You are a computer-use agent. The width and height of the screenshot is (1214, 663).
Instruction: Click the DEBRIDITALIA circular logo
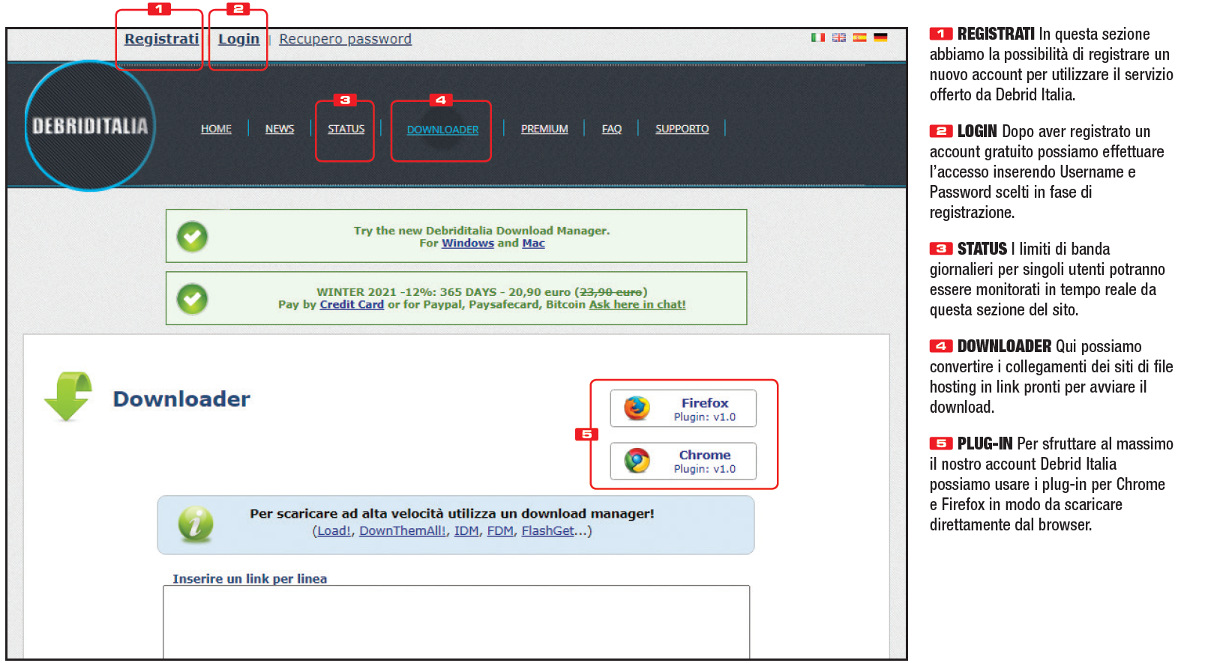(90, 126)
